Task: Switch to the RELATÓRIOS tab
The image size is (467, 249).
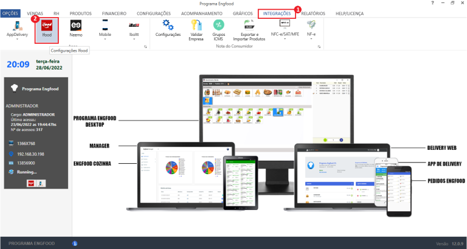Action: (x=313, y=13)
